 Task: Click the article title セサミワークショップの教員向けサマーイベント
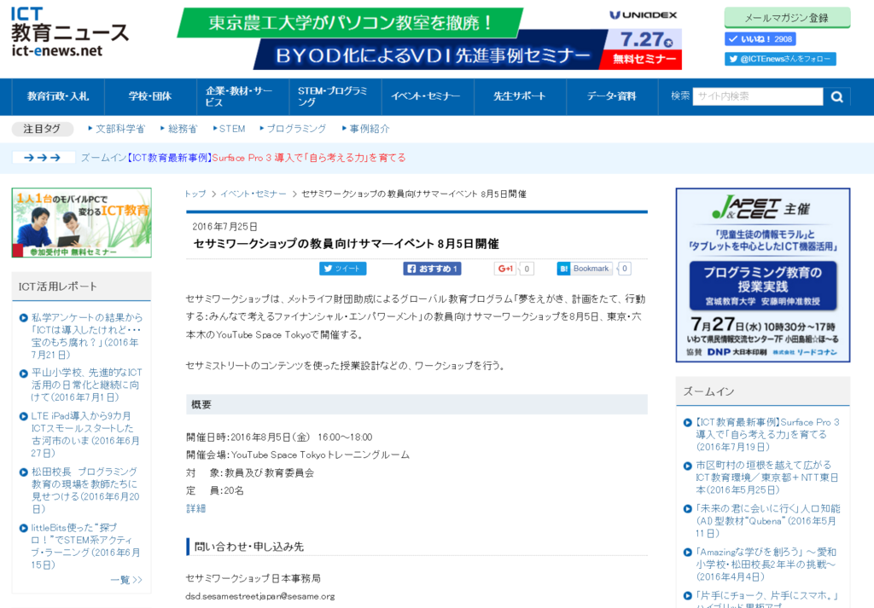tap(346, 243)
